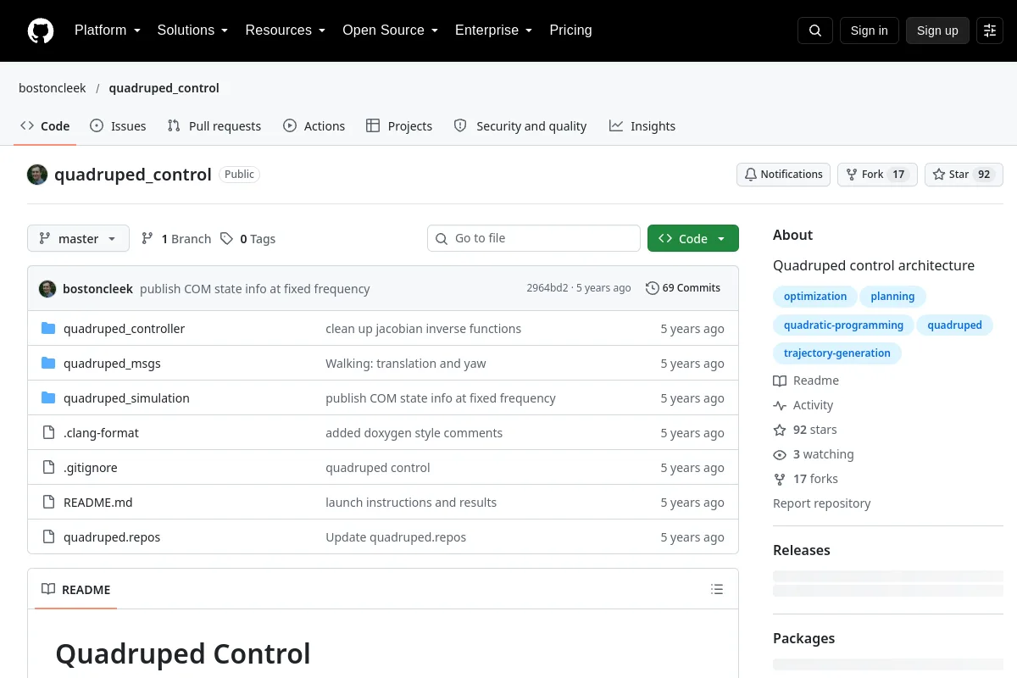Viewport: 1017px width, 678px height.
Task: Select the Code tab
Action: pyautogui.click(x=45, y=126)
